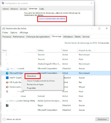Switch to the Performance tab

tap(19, 37)
